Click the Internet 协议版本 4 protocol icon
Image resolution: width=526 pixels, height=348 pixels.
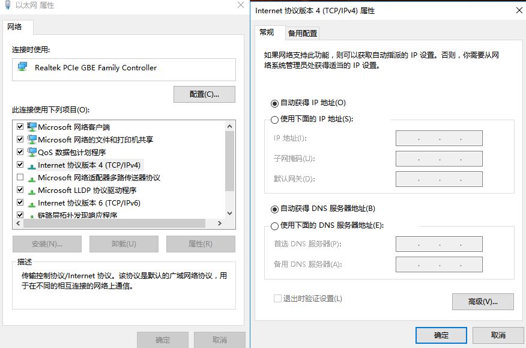(32, 165)
